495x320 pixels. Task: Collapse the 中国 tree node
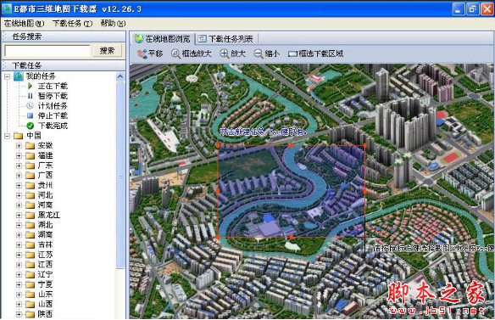tap(8, 136)
